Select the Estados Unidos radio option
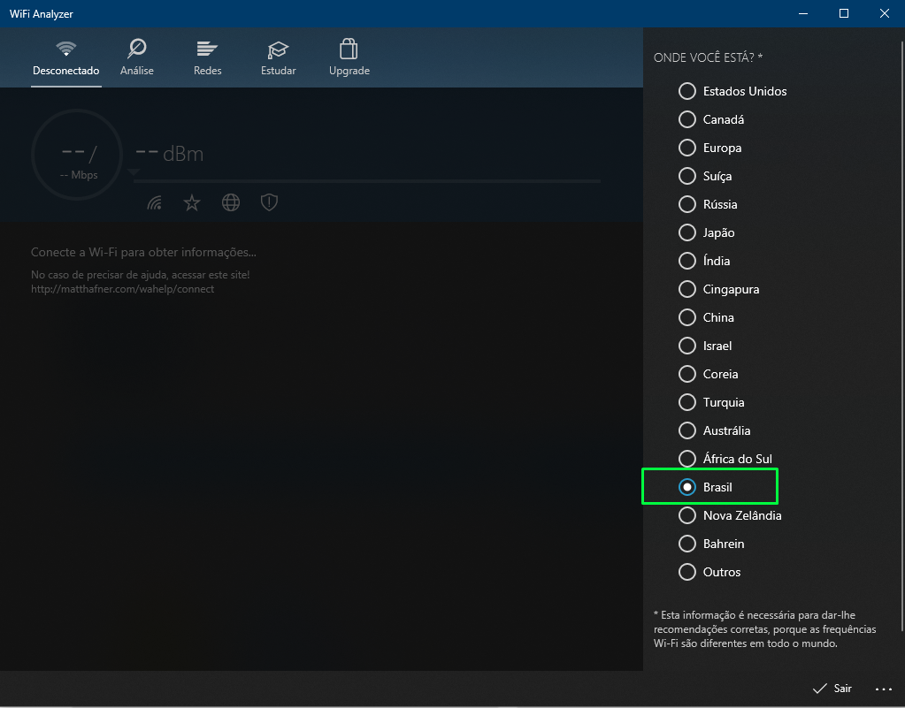 coord(687,91)
